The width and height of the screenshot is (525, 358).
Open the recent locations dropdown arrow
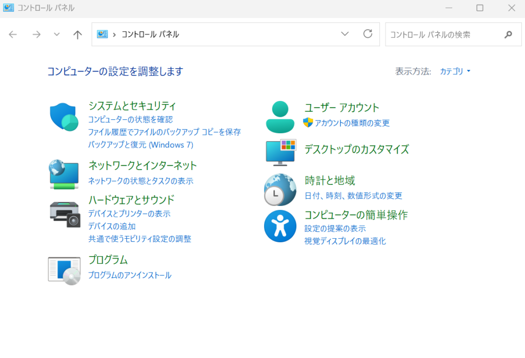[x=57, y=34]
